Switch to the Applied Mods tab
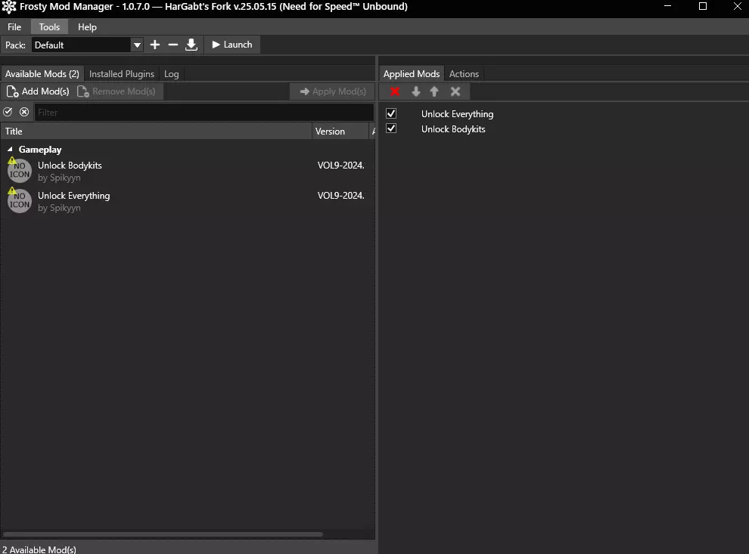The width and height of the screenshot is (749, 554). (x=412, y=74)
